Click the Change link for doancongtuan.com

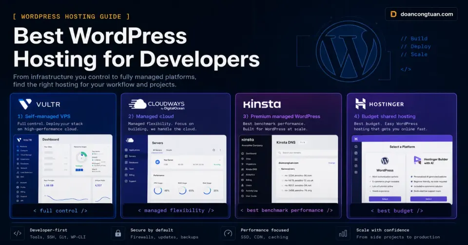[x=331, y=163]
